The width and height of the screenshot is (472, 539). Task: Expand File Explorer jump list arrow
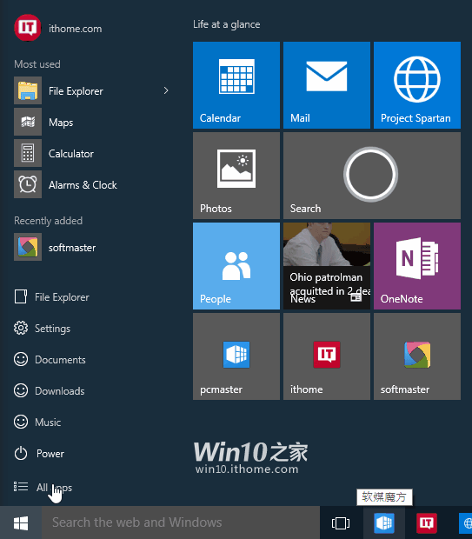166,90
